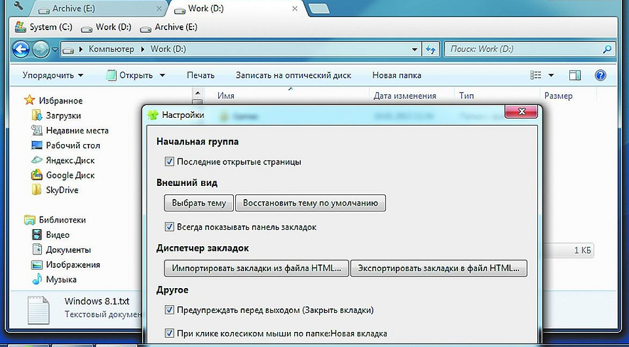Image resolution: width=629 pixels, height=347 pixels.
Task: Click Печать in the toolbar
Action: 200,75
